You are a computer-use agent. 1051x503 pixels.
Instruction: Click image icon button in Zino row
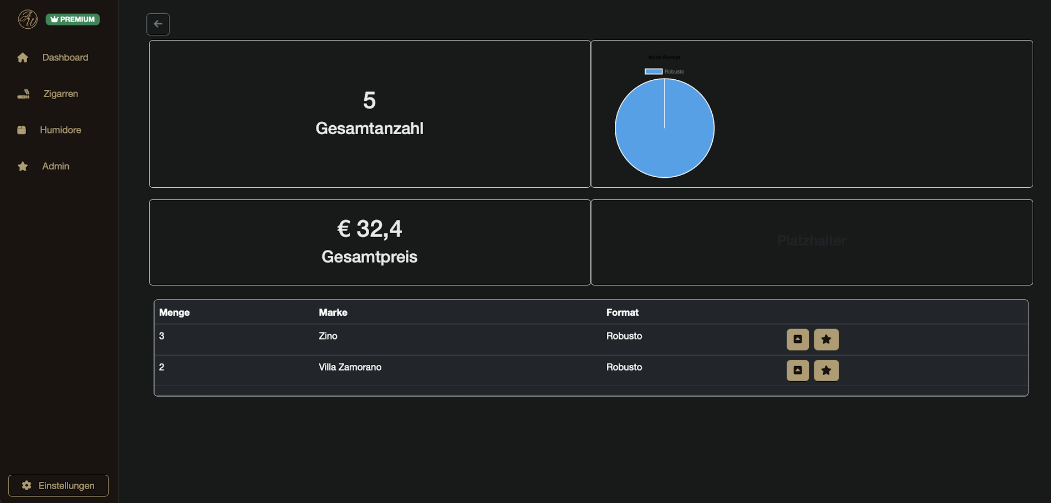[x=798, y=340]
